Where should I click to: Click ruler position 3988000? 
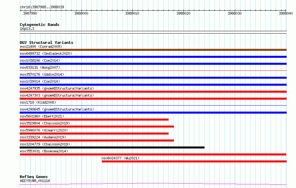81,13
